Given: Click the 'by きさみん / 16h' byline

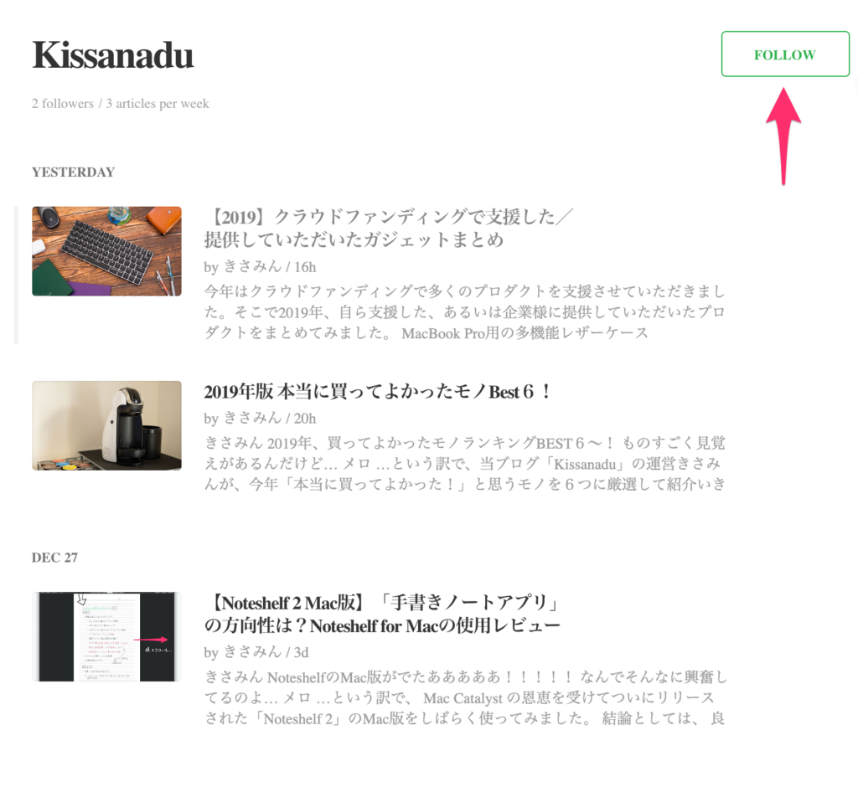Looking at the screenshot, I should [260, 267].
